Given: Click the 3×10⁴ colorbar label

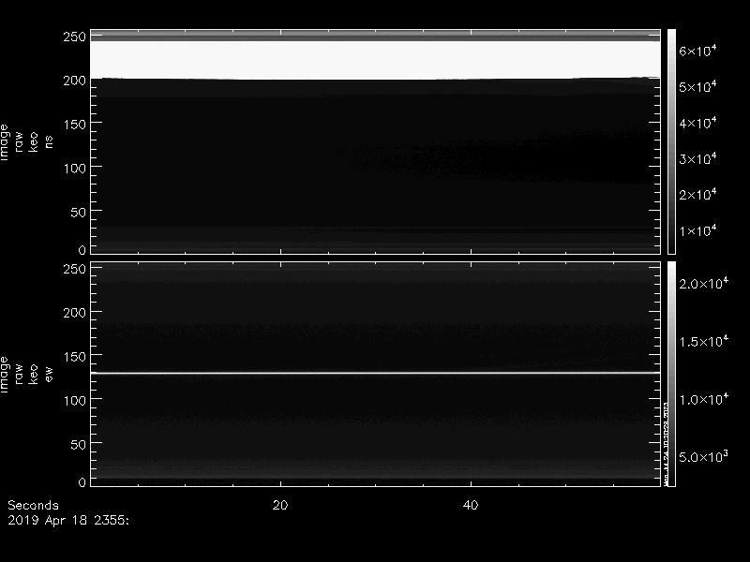Looking at the screenshot, I should 697,158.
